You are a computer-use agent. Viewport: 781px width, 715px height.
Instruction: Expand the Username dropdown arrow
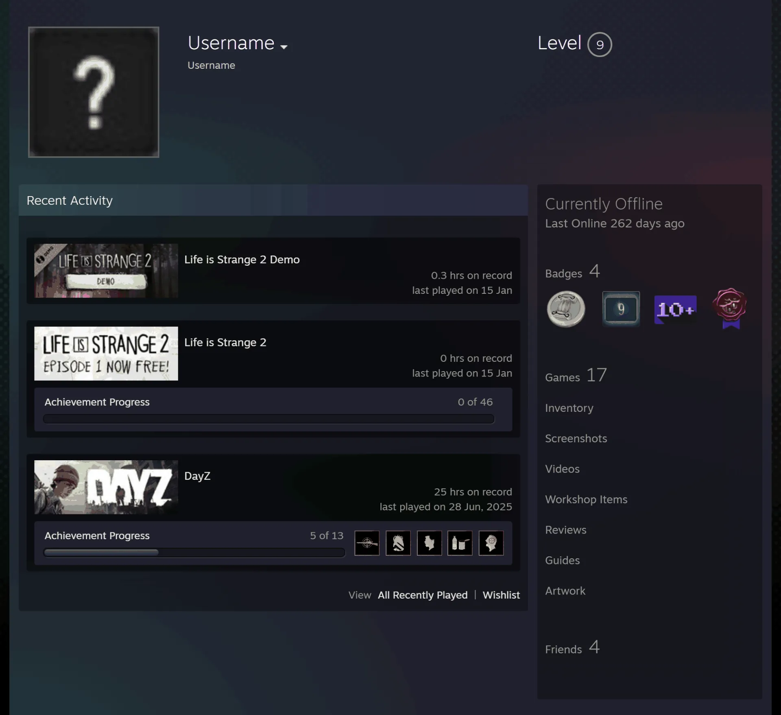coord(284,47)
